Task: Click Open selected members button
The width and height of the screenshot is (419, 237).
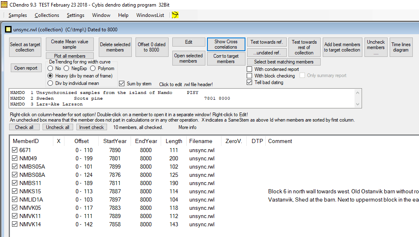Action: [x=189, y=58]
